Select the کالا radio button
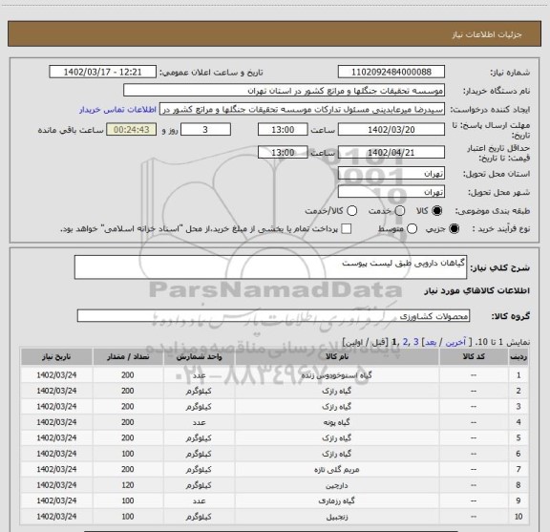This screenshot has width=550, height=532. [x=436, y=210]
